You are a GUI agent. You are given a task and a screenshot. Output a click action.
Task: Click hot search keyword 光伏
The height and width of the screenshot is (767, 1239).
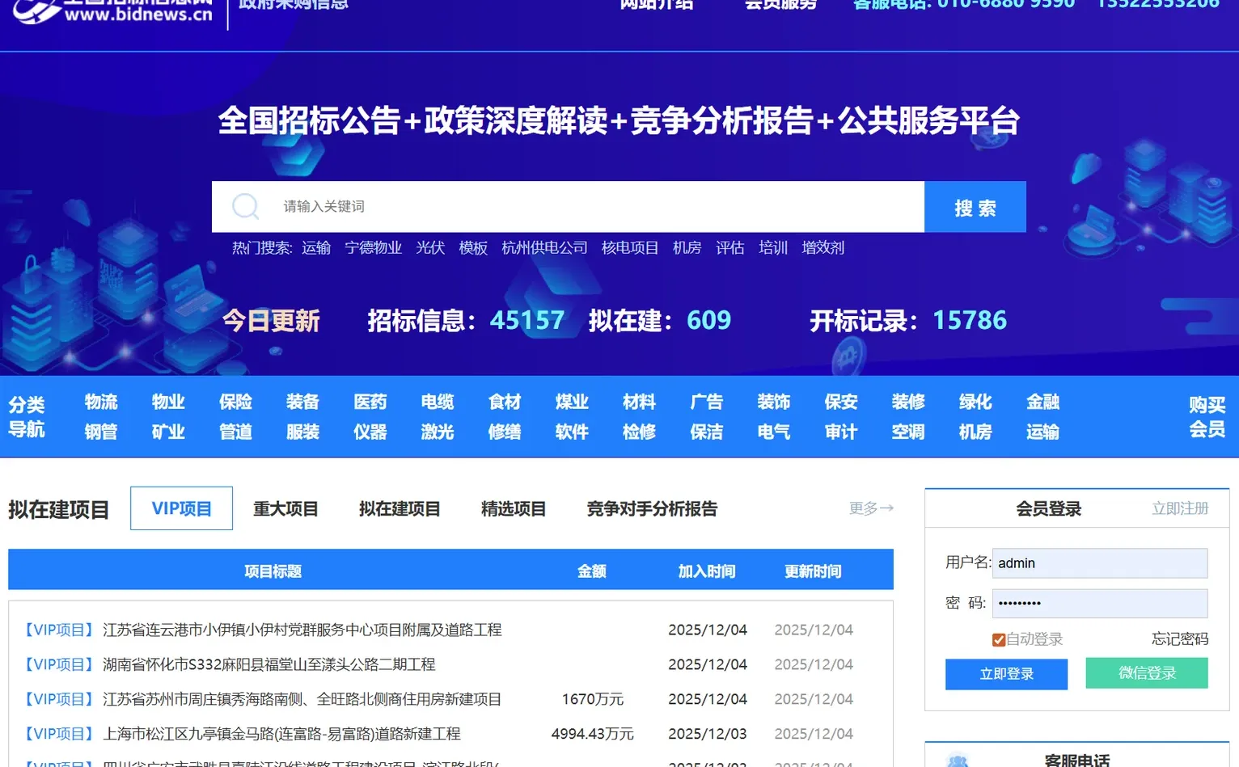click(429, 247)
